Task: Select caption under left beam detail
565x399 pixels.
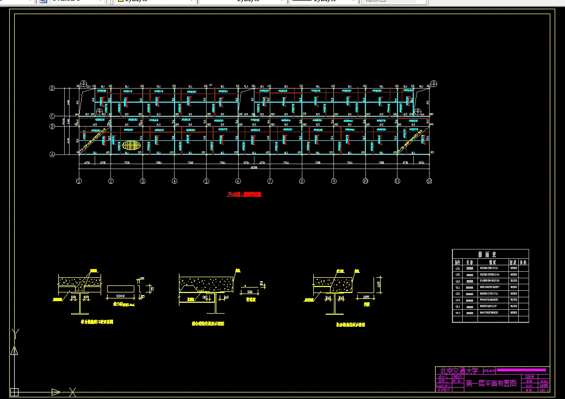Action: 97,322
